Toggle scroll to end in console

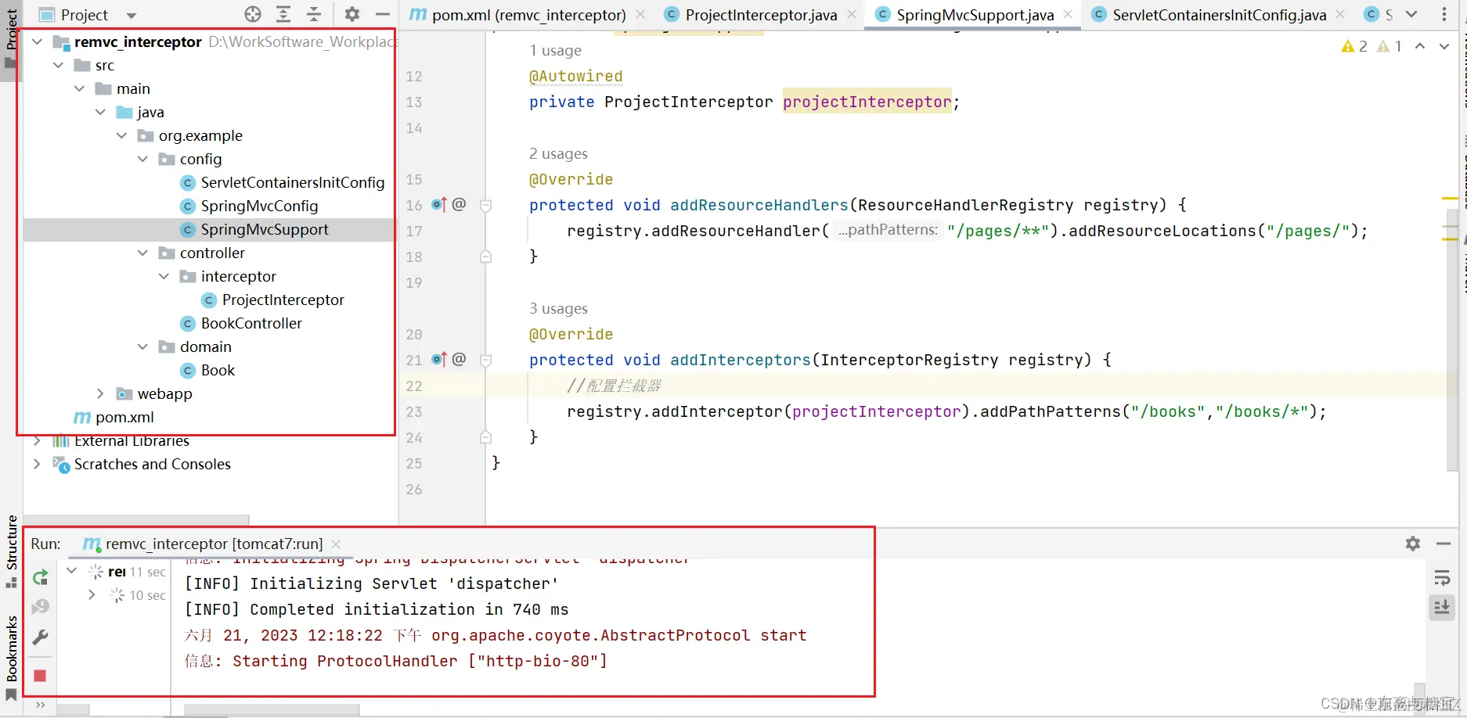(x=1442, y=608)
